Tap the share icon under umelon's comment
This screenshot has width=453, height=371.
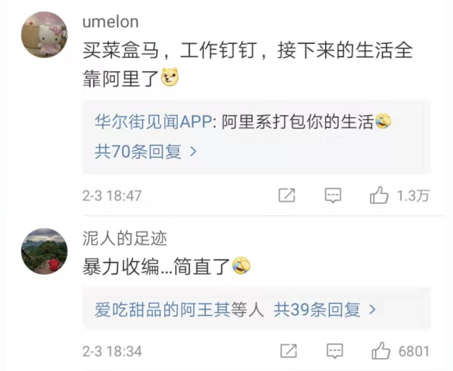coord(287,195)
